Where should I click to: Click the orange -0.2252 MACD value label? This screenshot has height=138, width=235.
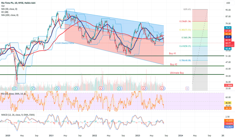[x=229, y=120]
